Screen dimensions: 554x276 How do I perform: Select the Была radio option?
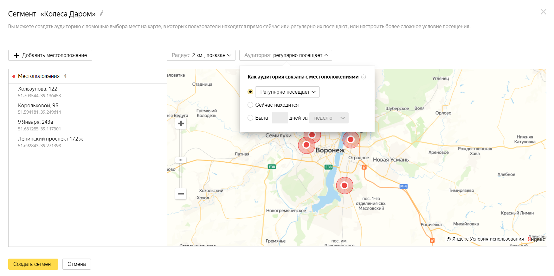pos(250,118)
